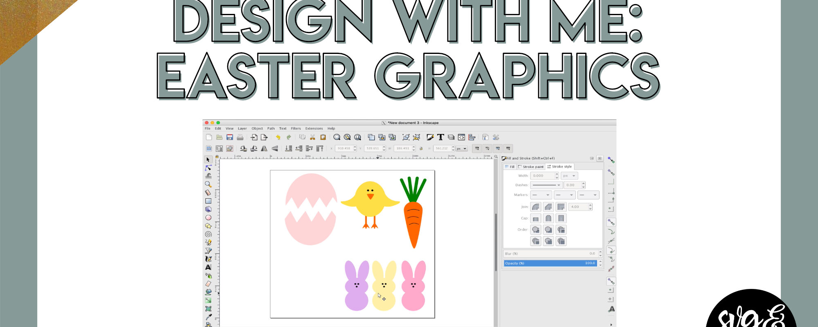Switch to the Fill tab

[510, 167]
